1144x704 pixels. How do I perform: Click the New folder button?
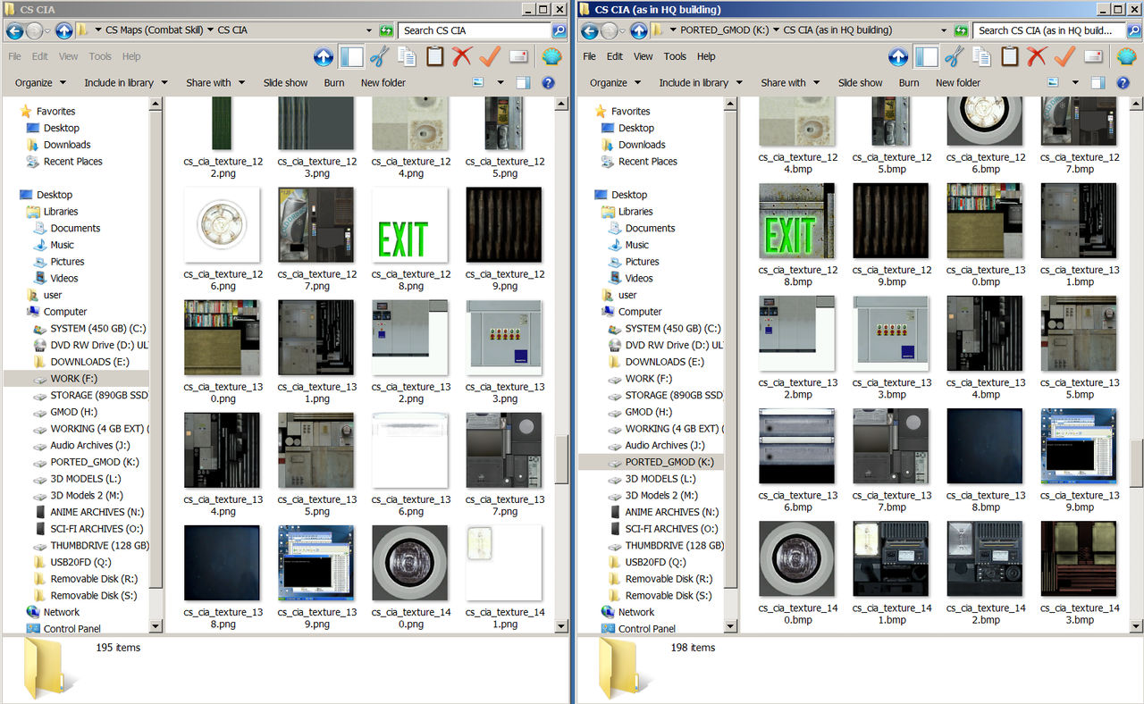[x=383, y=82]
